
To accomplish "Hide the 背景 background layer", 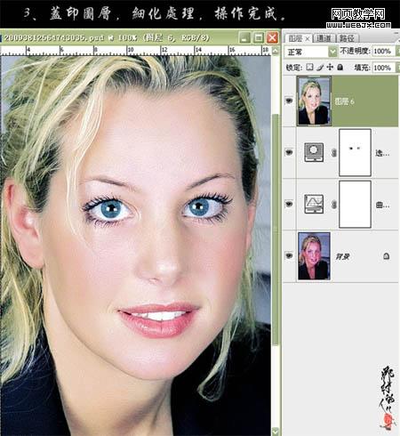I will 289,255.
